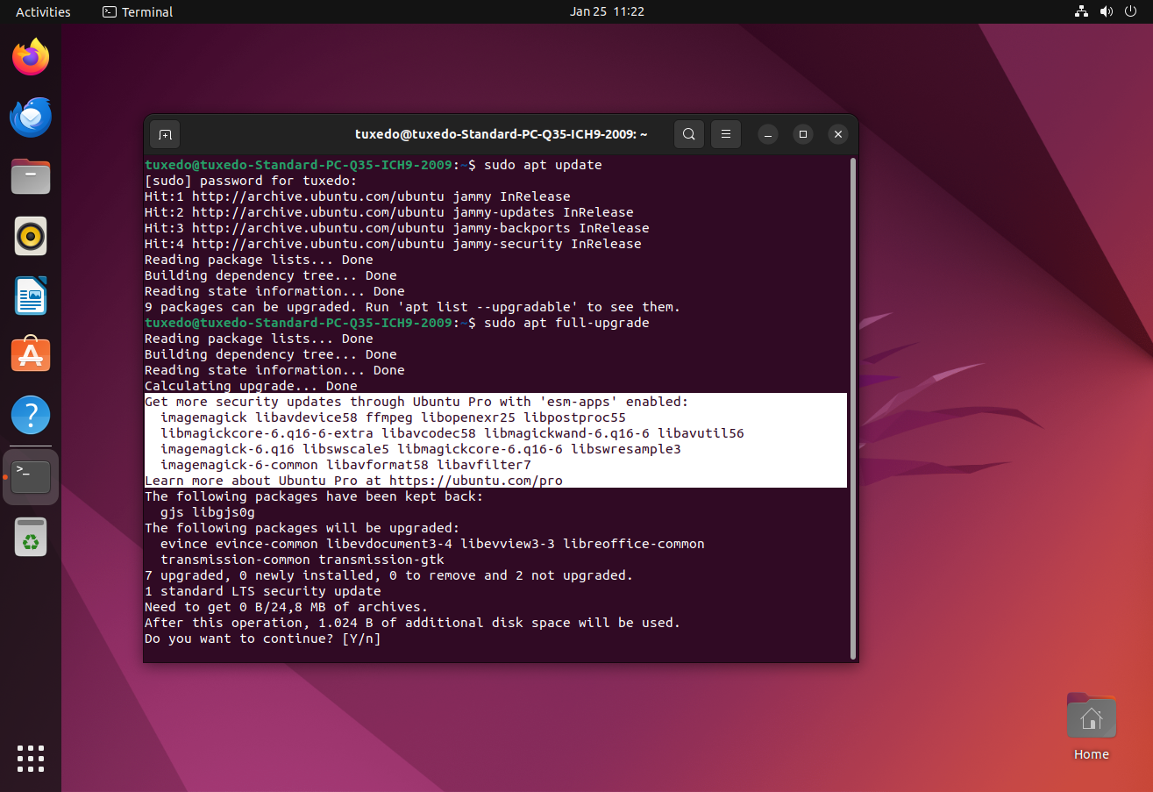Open the Terminal app menu in the top bar
Screen dimensions: 1153x792
(x=138, y=11)
